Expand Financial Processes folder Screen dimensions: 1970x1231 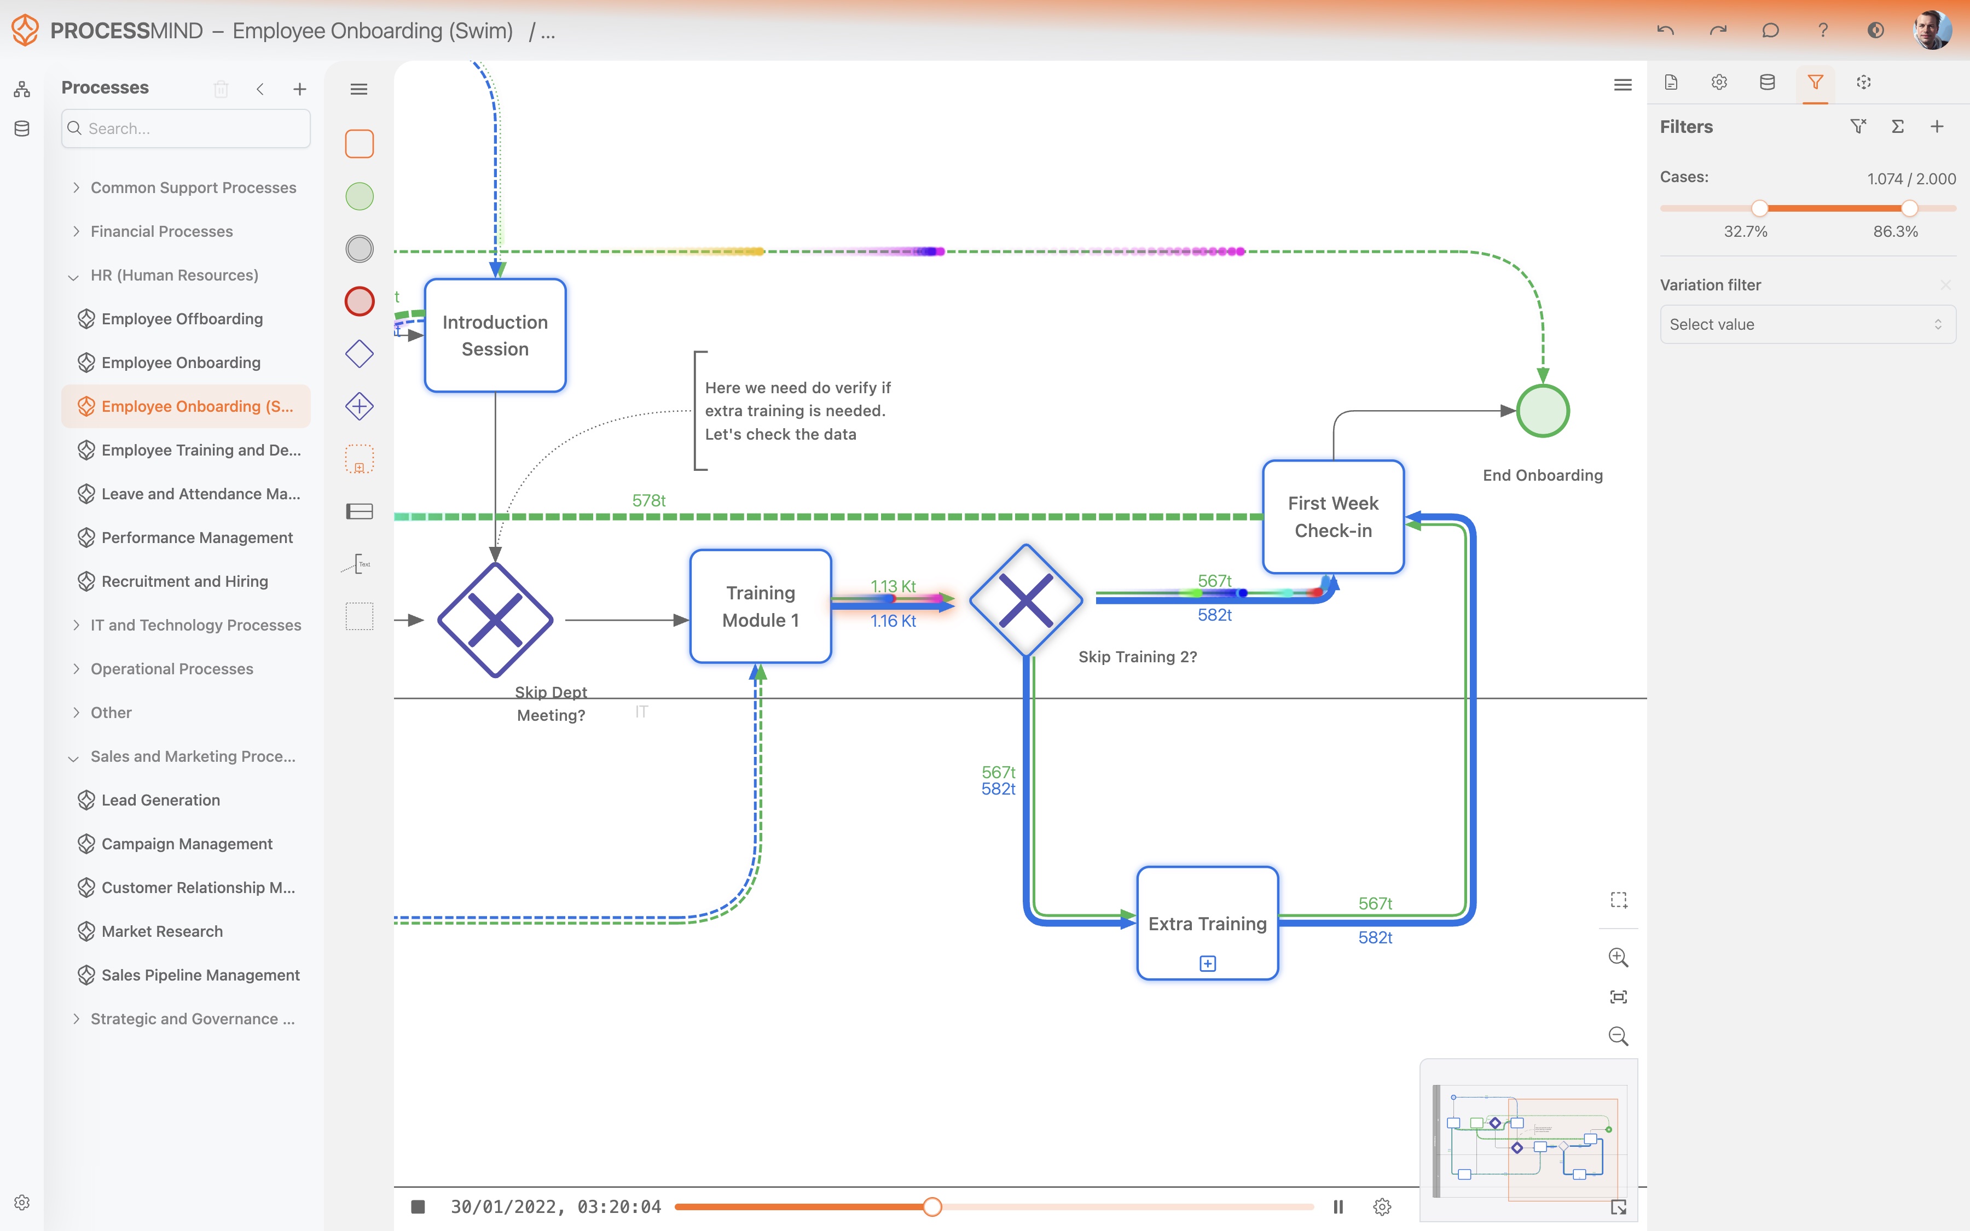pos(77,231)
